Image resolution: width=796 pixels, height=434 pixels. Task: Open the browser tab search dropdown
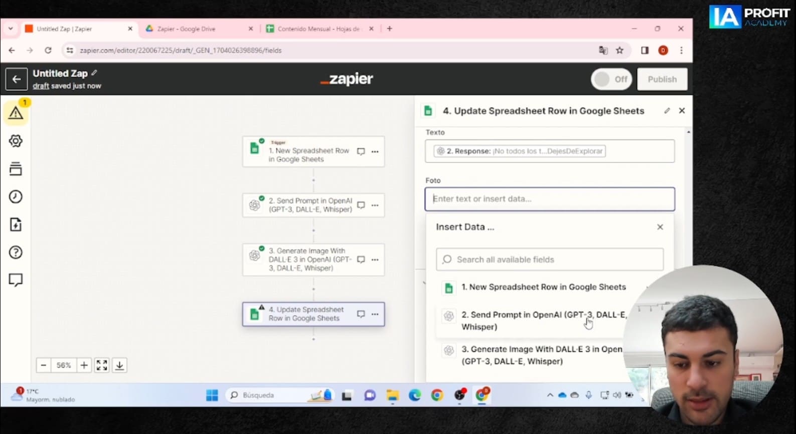pos(11,29)
